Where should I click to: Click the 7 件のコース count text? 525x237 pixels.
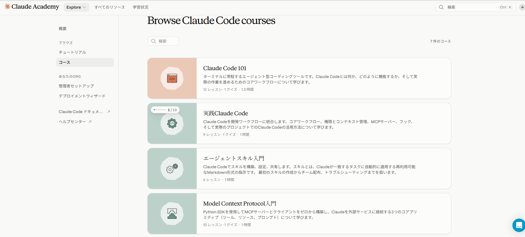[x=440, y=41]
